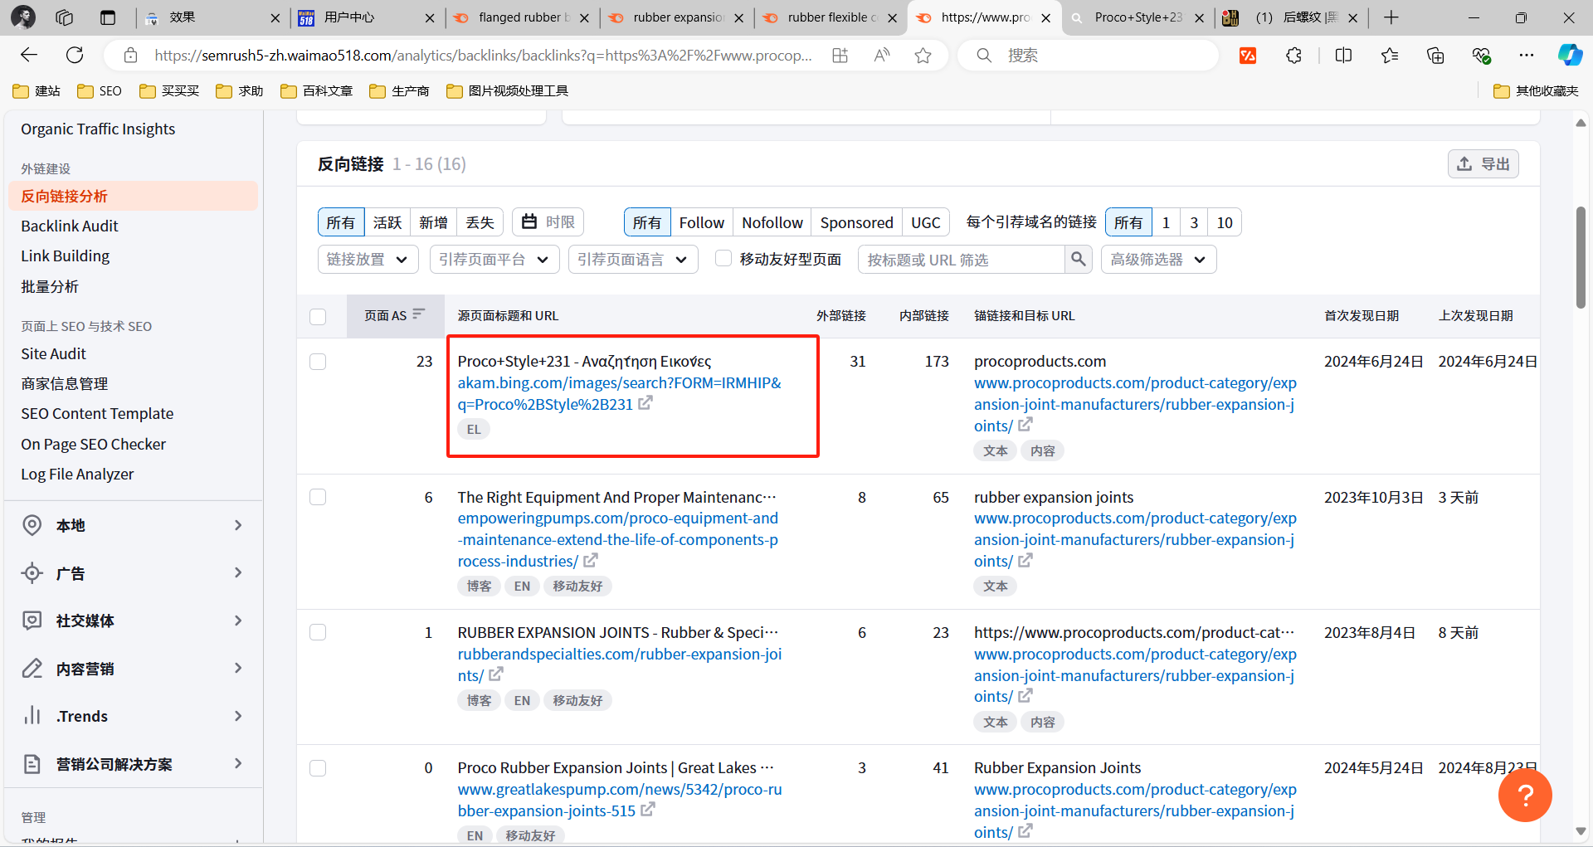Open read aloud icon in address bar
Image resolution: width=1593 pixels, height=847 pixels.
(881, 56)
